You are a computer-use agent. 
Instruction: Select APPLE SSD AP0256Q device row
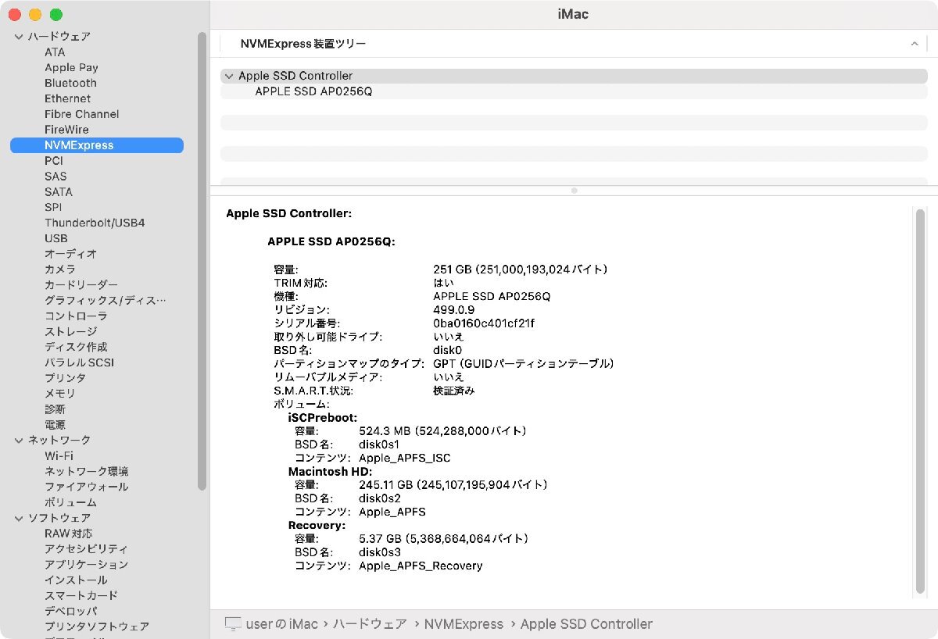574,91
